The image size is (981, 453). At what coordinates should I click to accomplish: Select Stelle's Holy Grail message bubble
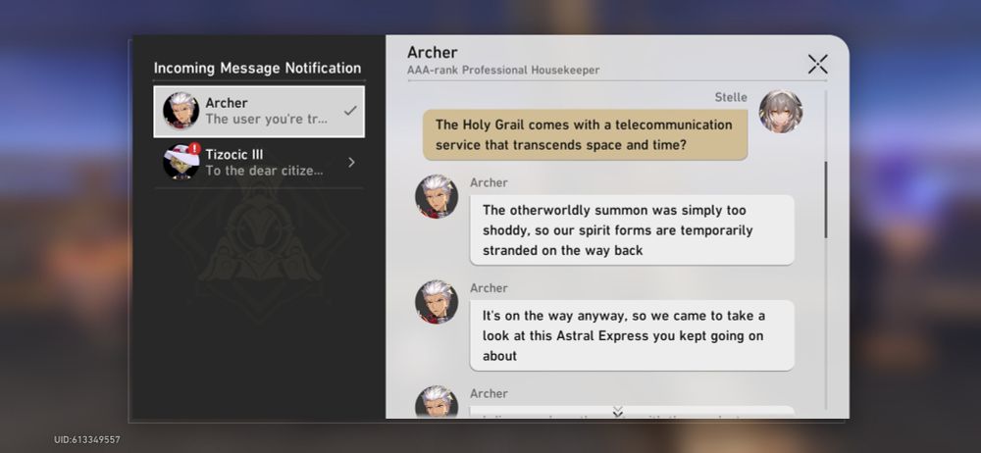585,134
